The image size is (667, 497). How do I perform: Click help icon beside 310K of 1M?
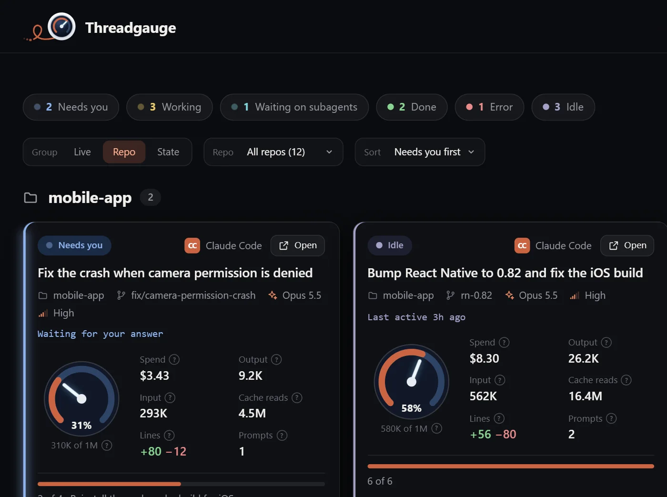coord(107,446)
